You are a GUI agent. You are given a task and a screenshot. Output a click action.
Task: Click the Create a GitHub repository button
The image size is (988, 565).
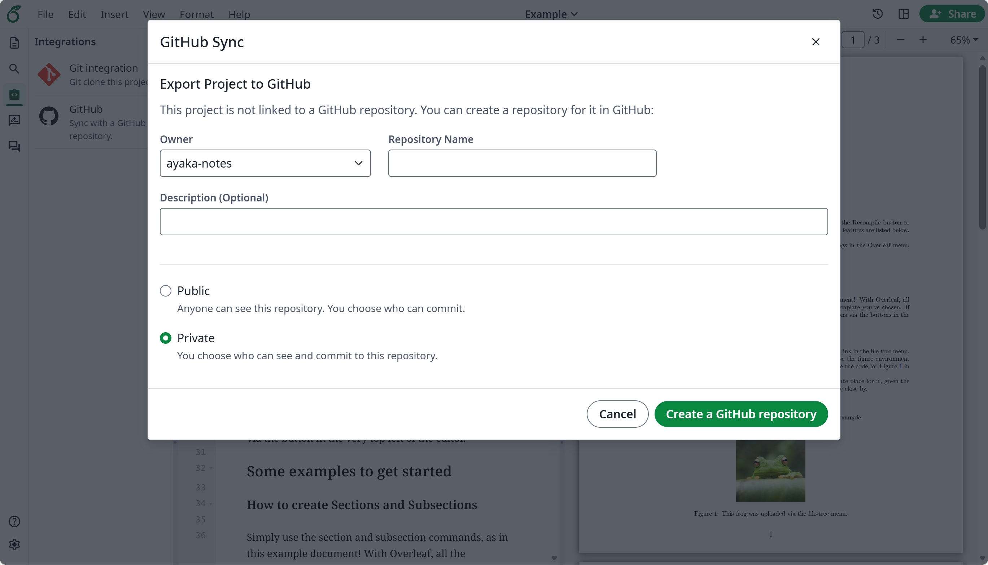[741, 414]
